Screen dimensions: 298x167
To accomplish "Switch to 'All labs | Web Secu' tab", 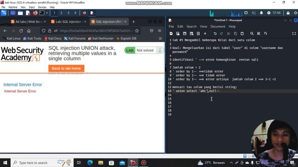I will coord(28,22).
